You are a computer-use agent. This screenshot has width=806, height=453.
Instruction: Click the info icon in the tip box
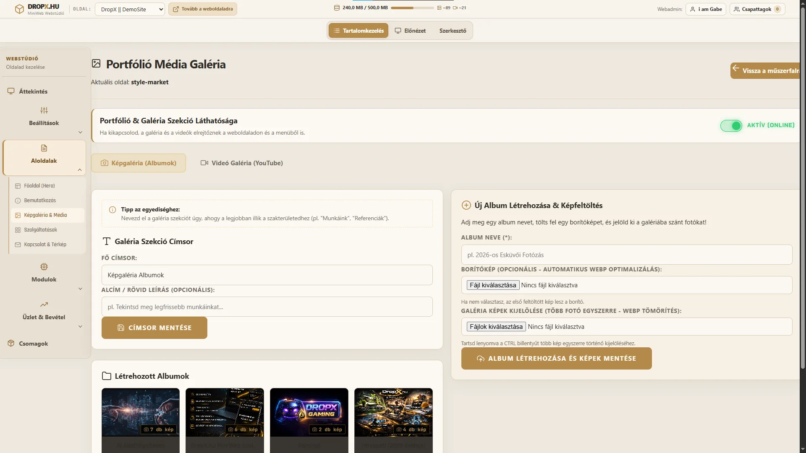(113, 210)
